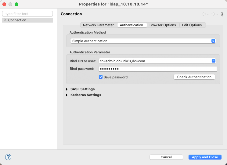Maximize the window with green button

(x=16, y=4)
